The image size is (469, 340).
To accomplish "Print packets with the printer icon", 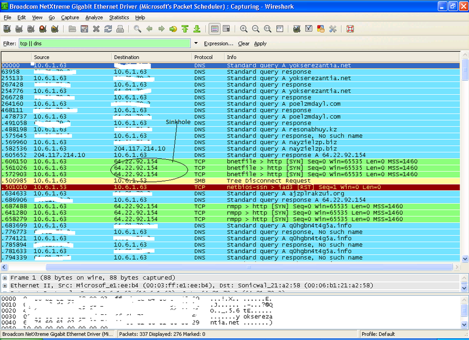I will (x=120, y=29).
